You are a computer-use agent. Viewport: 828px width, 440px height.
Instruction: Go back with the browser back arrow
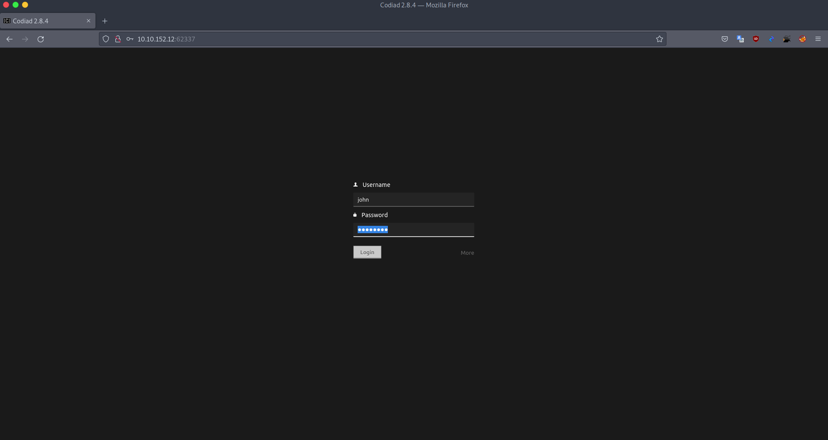pyautogui.click(x=10, y=39)
